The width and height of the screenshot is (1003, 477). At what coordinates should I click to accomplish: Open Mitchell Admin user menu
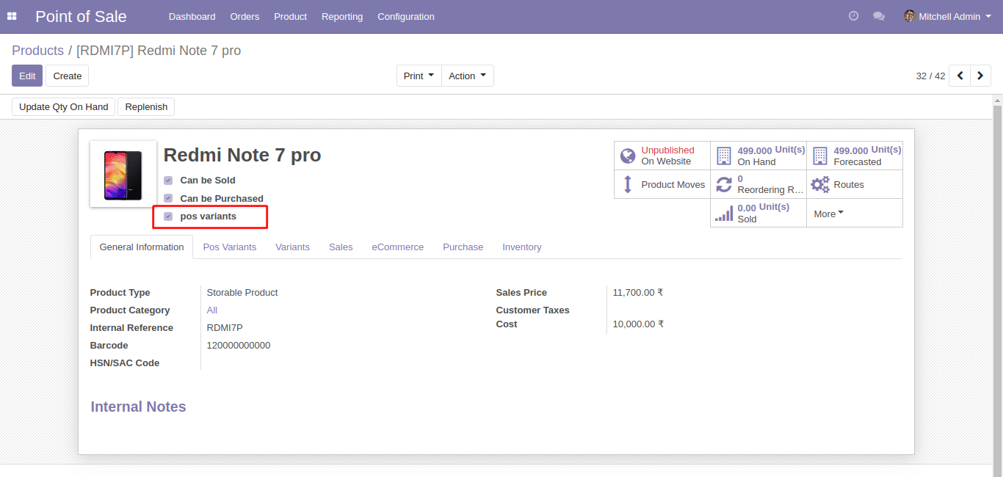click(948, 16)
